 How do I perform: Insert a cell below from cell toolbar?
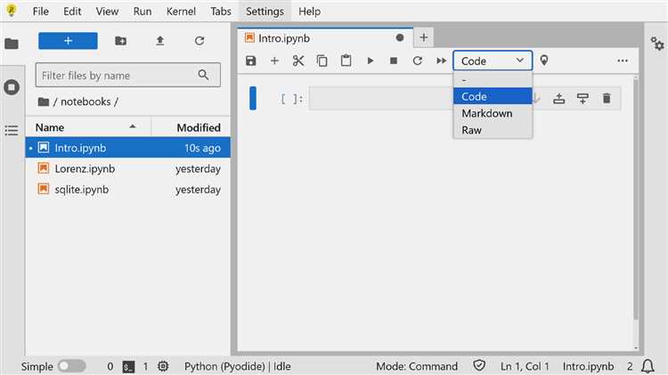[x=582, y=99]
